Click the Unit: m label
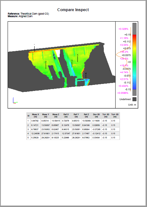This screenshot has width=147, height=207. click(132, 105)
